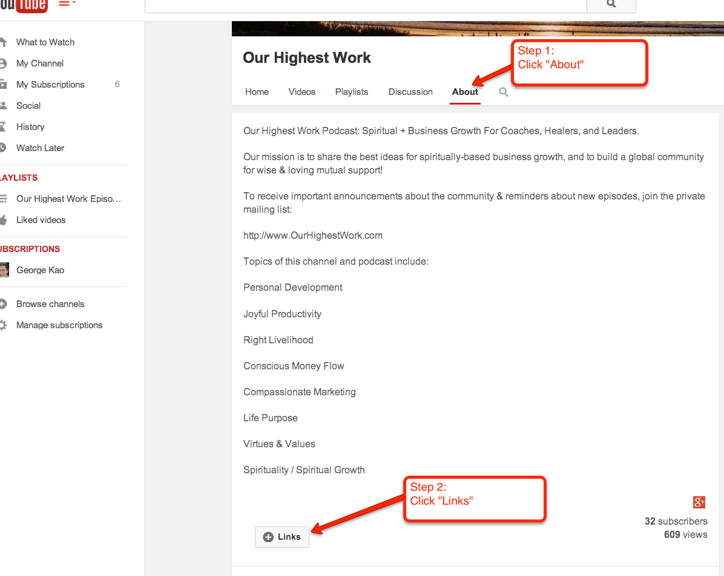Open What to Watch
The width and height of the screenshot is (724, 576).
pyautogui.click(x=45, y=42)
